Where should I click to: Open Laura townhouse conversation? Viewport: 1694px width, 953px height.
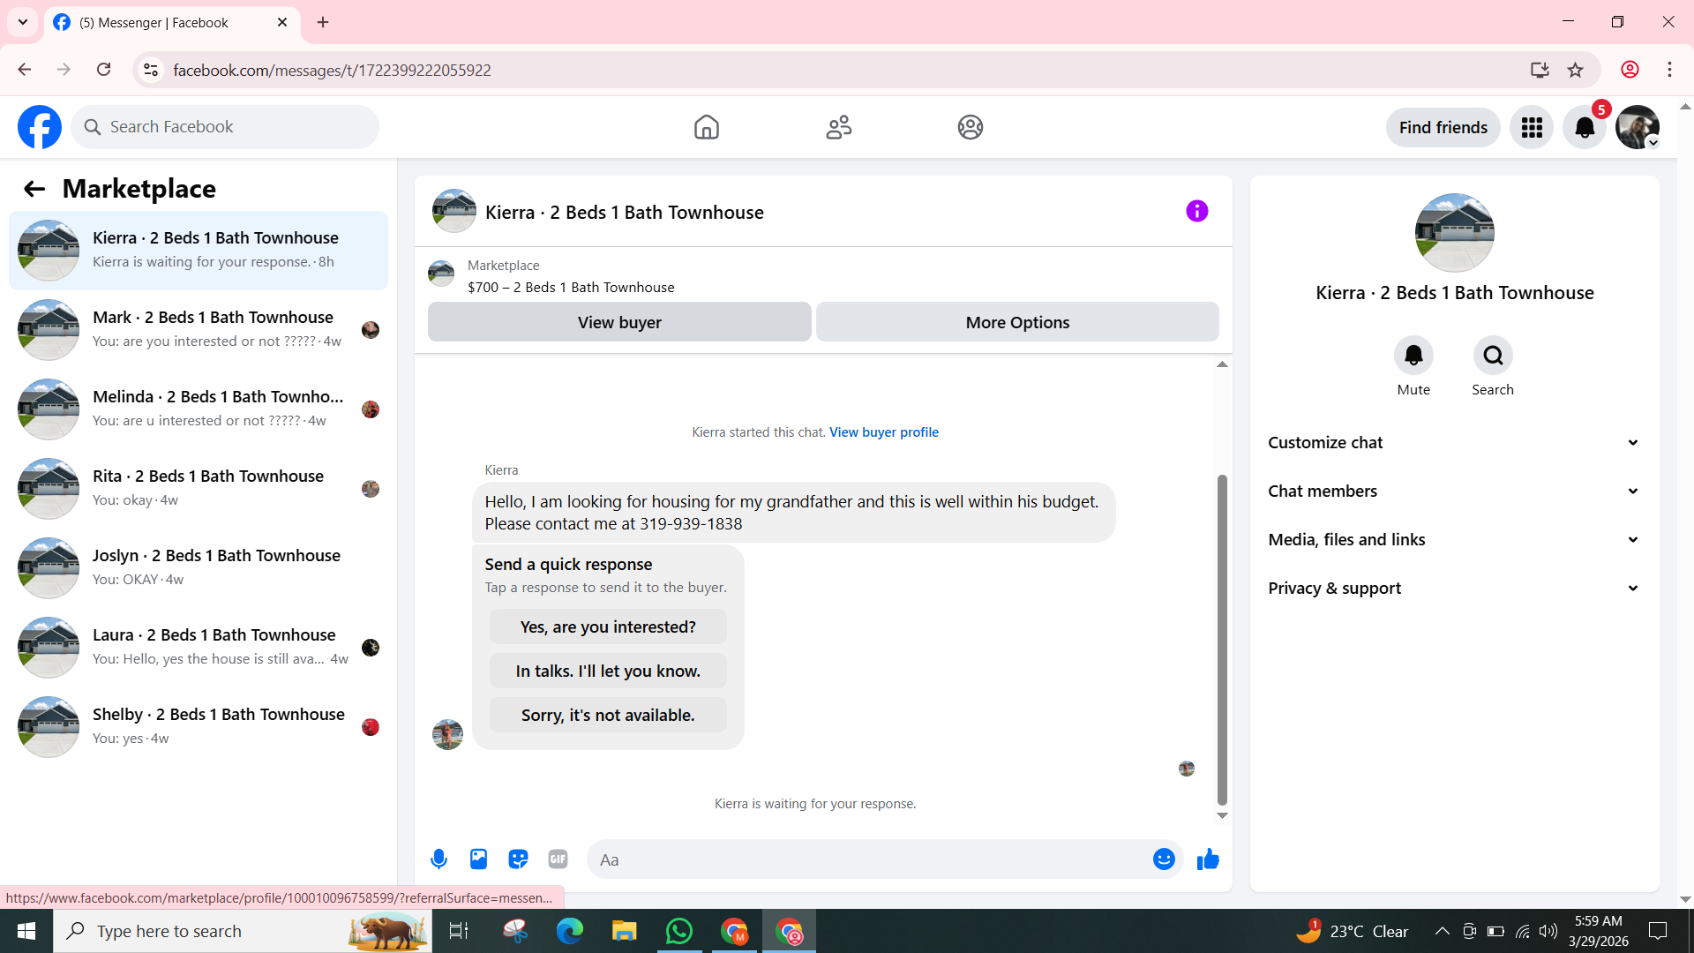click(x=199, y=648)
